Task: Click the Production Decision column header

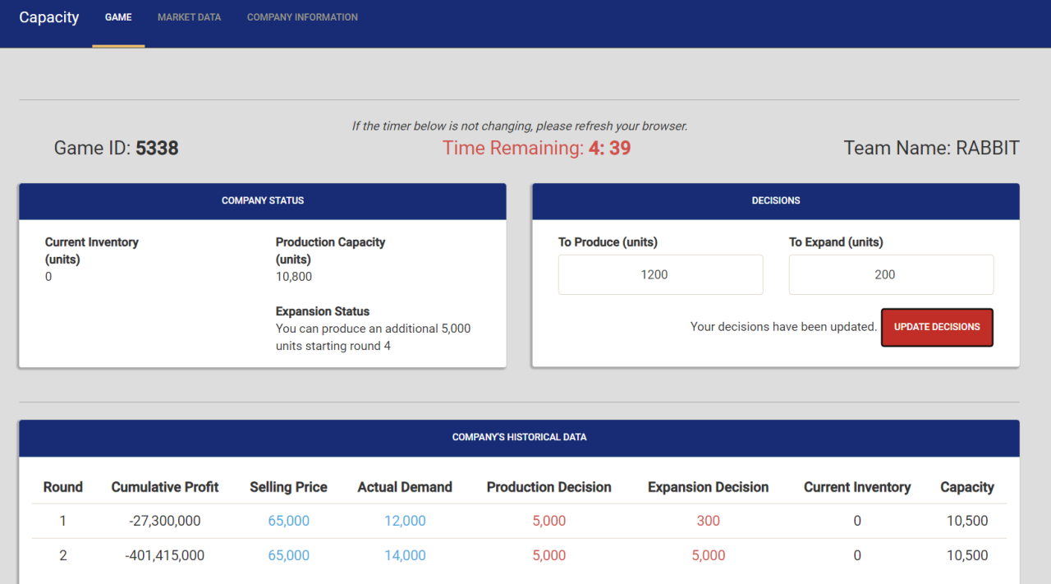Action: click(549, 487)
